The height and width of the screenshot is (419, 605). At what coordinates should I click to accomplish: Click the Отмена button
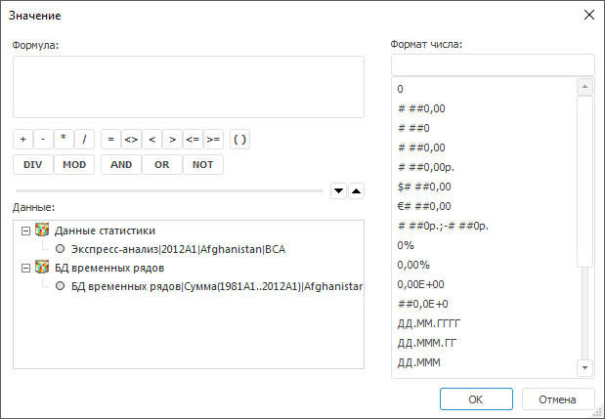pyautogui.click(x=558, y=398)
